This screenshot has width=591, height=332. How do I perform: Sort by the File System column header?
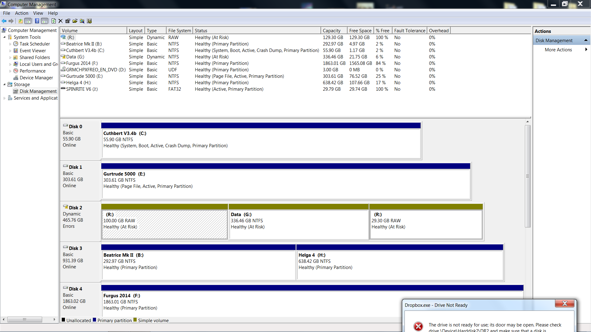[179, 30]
